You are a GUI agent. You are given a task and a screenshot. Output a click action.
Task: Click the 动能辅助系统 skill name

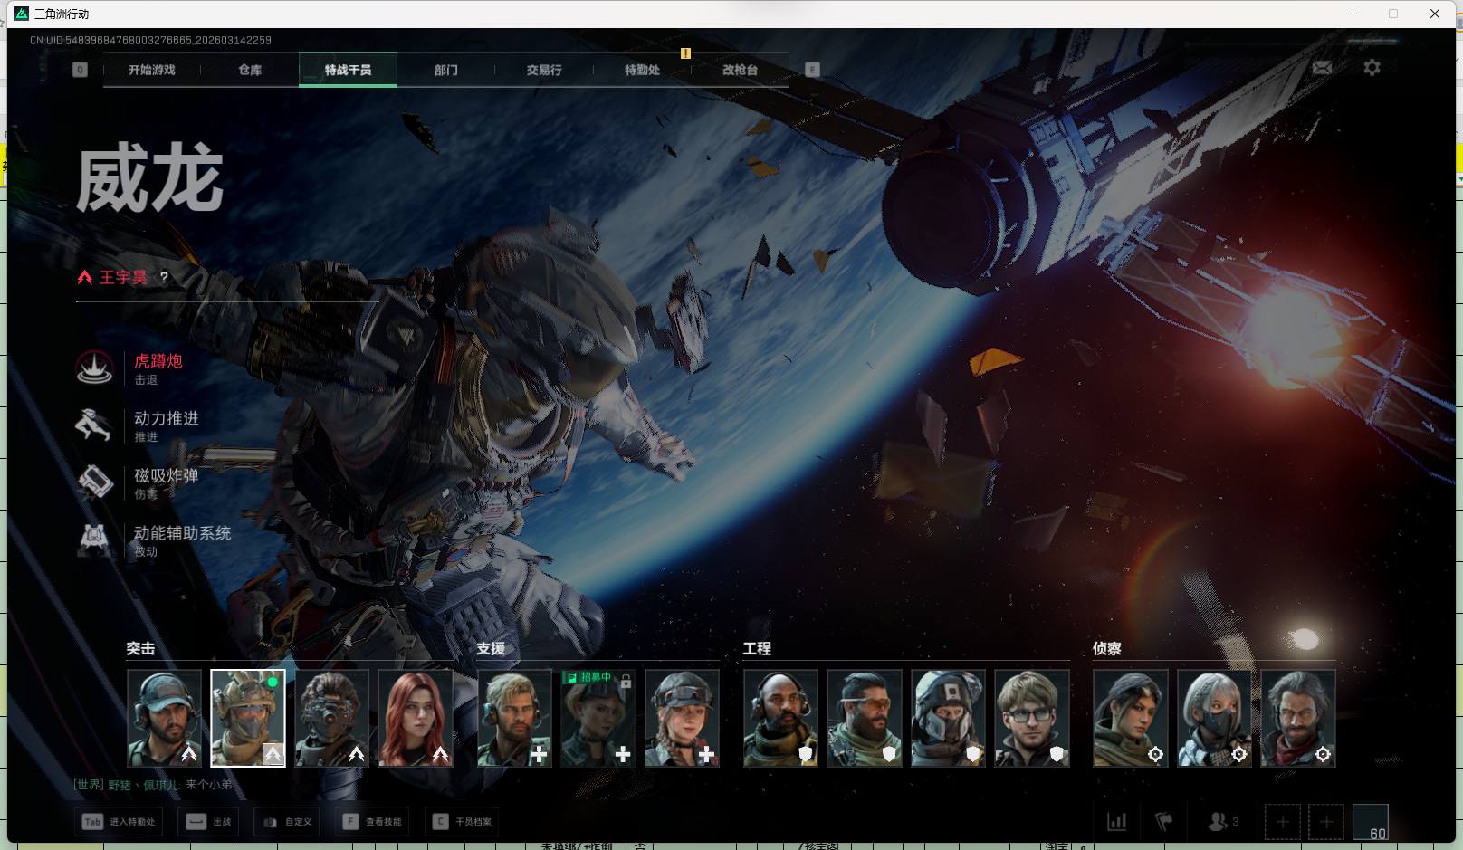(x=183, y=533)
